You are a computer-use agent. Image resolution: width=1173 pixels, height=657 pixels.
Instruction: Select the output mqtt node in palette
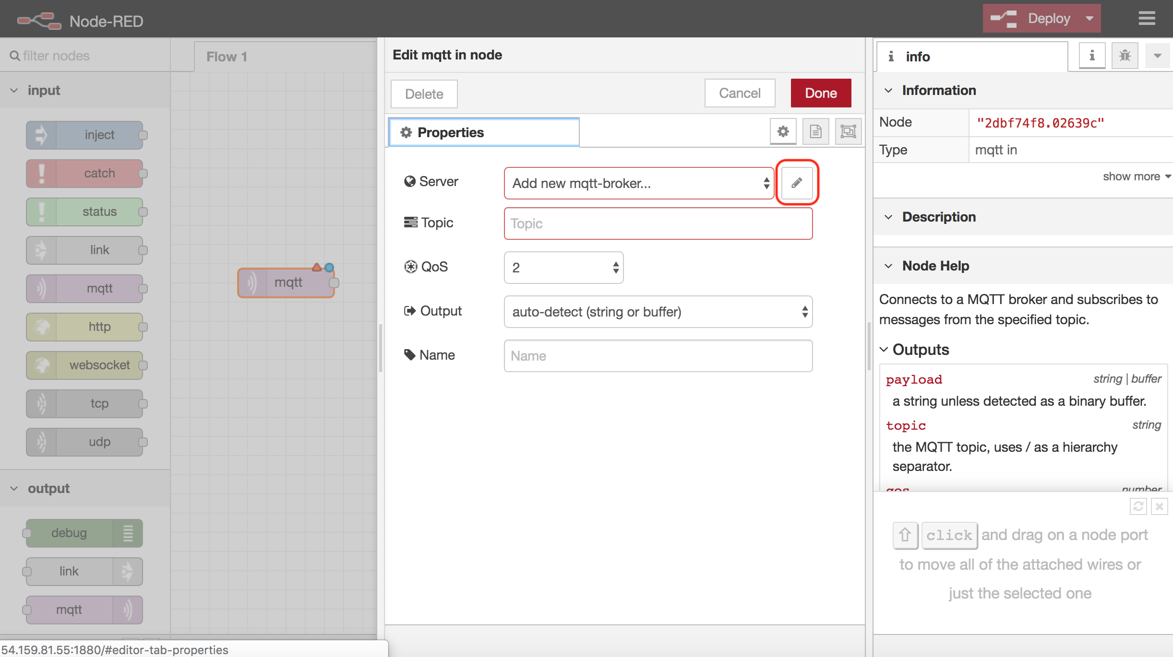84,610
